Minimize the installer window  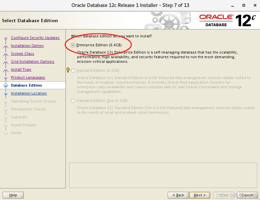(233, 6)
